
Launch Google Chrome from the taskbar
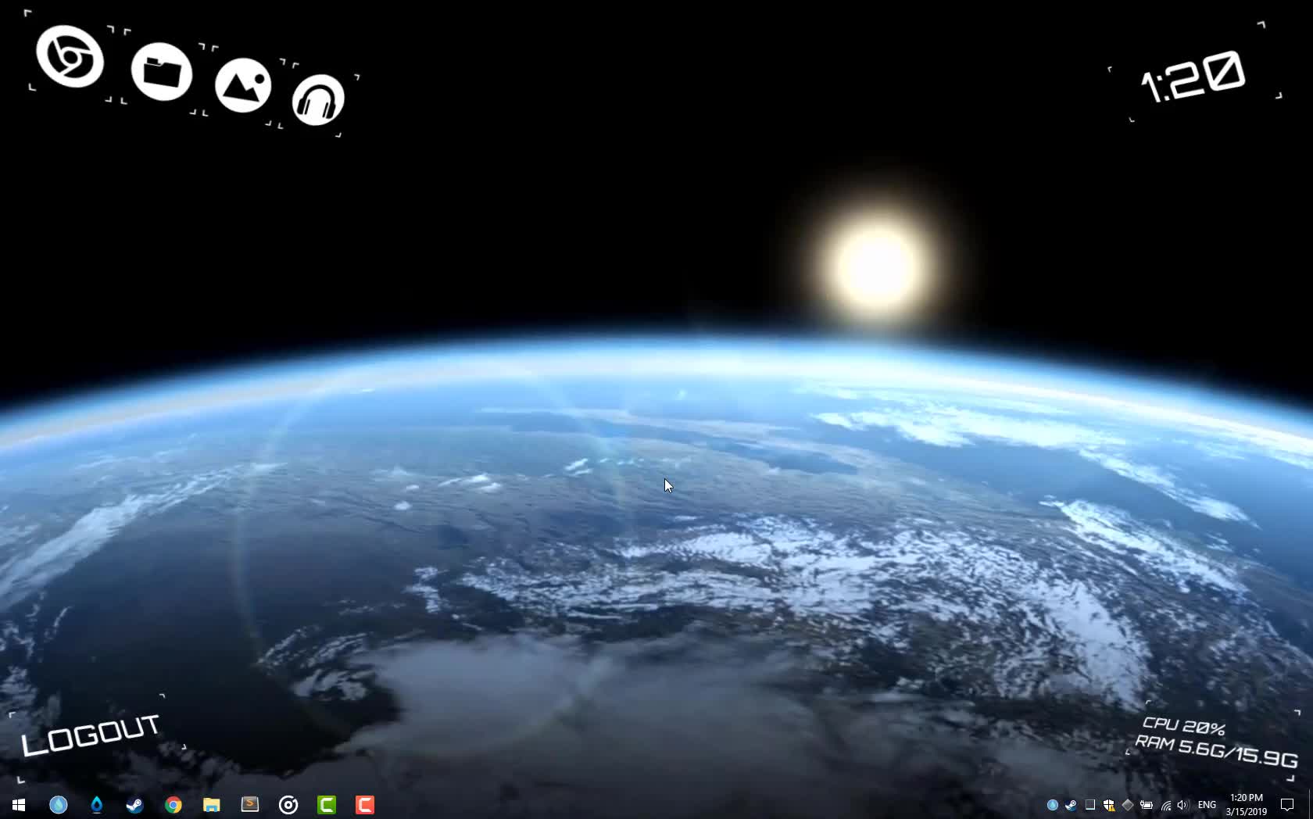173,805
